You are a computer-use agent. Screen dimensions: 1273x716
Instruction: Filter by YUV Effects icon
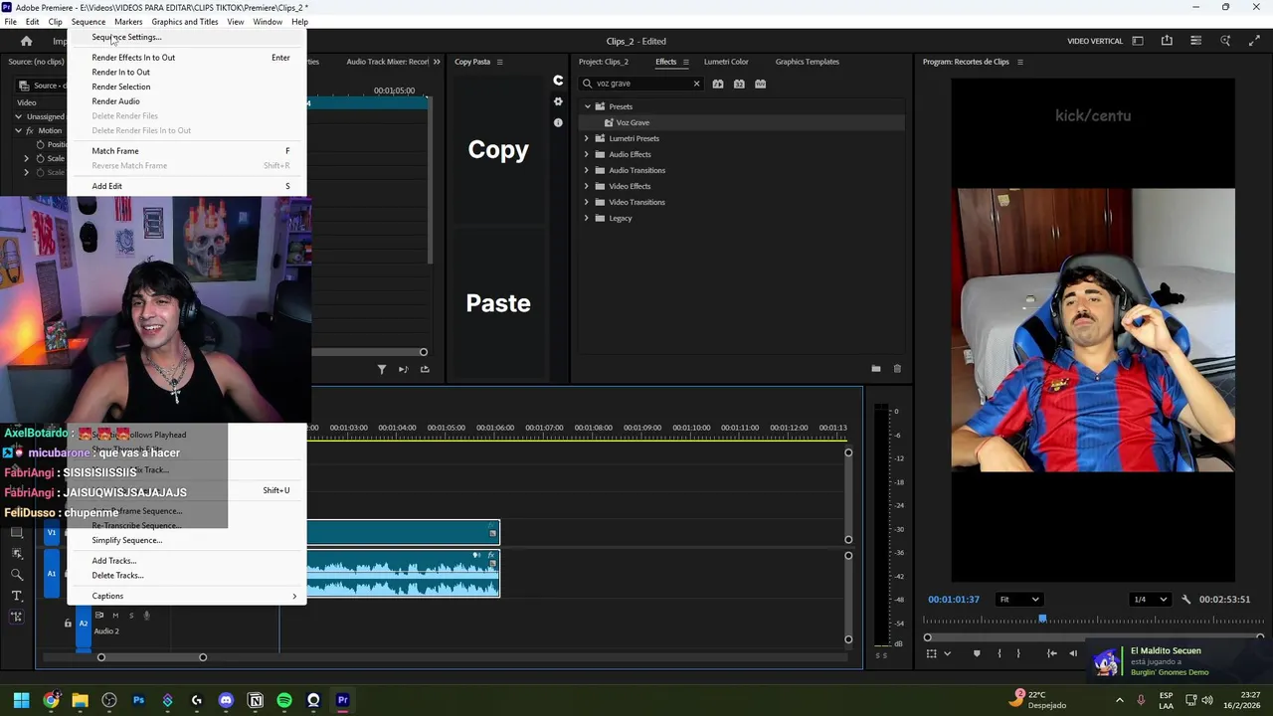tap(760, 84)
